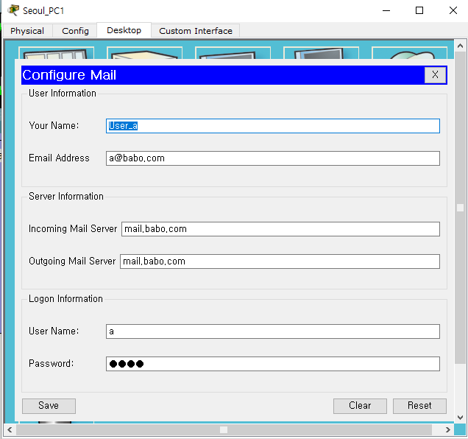Minimize the Seoul_PC1 window
Viewport: 468px width, 439px height.
(x=386, y=11)
